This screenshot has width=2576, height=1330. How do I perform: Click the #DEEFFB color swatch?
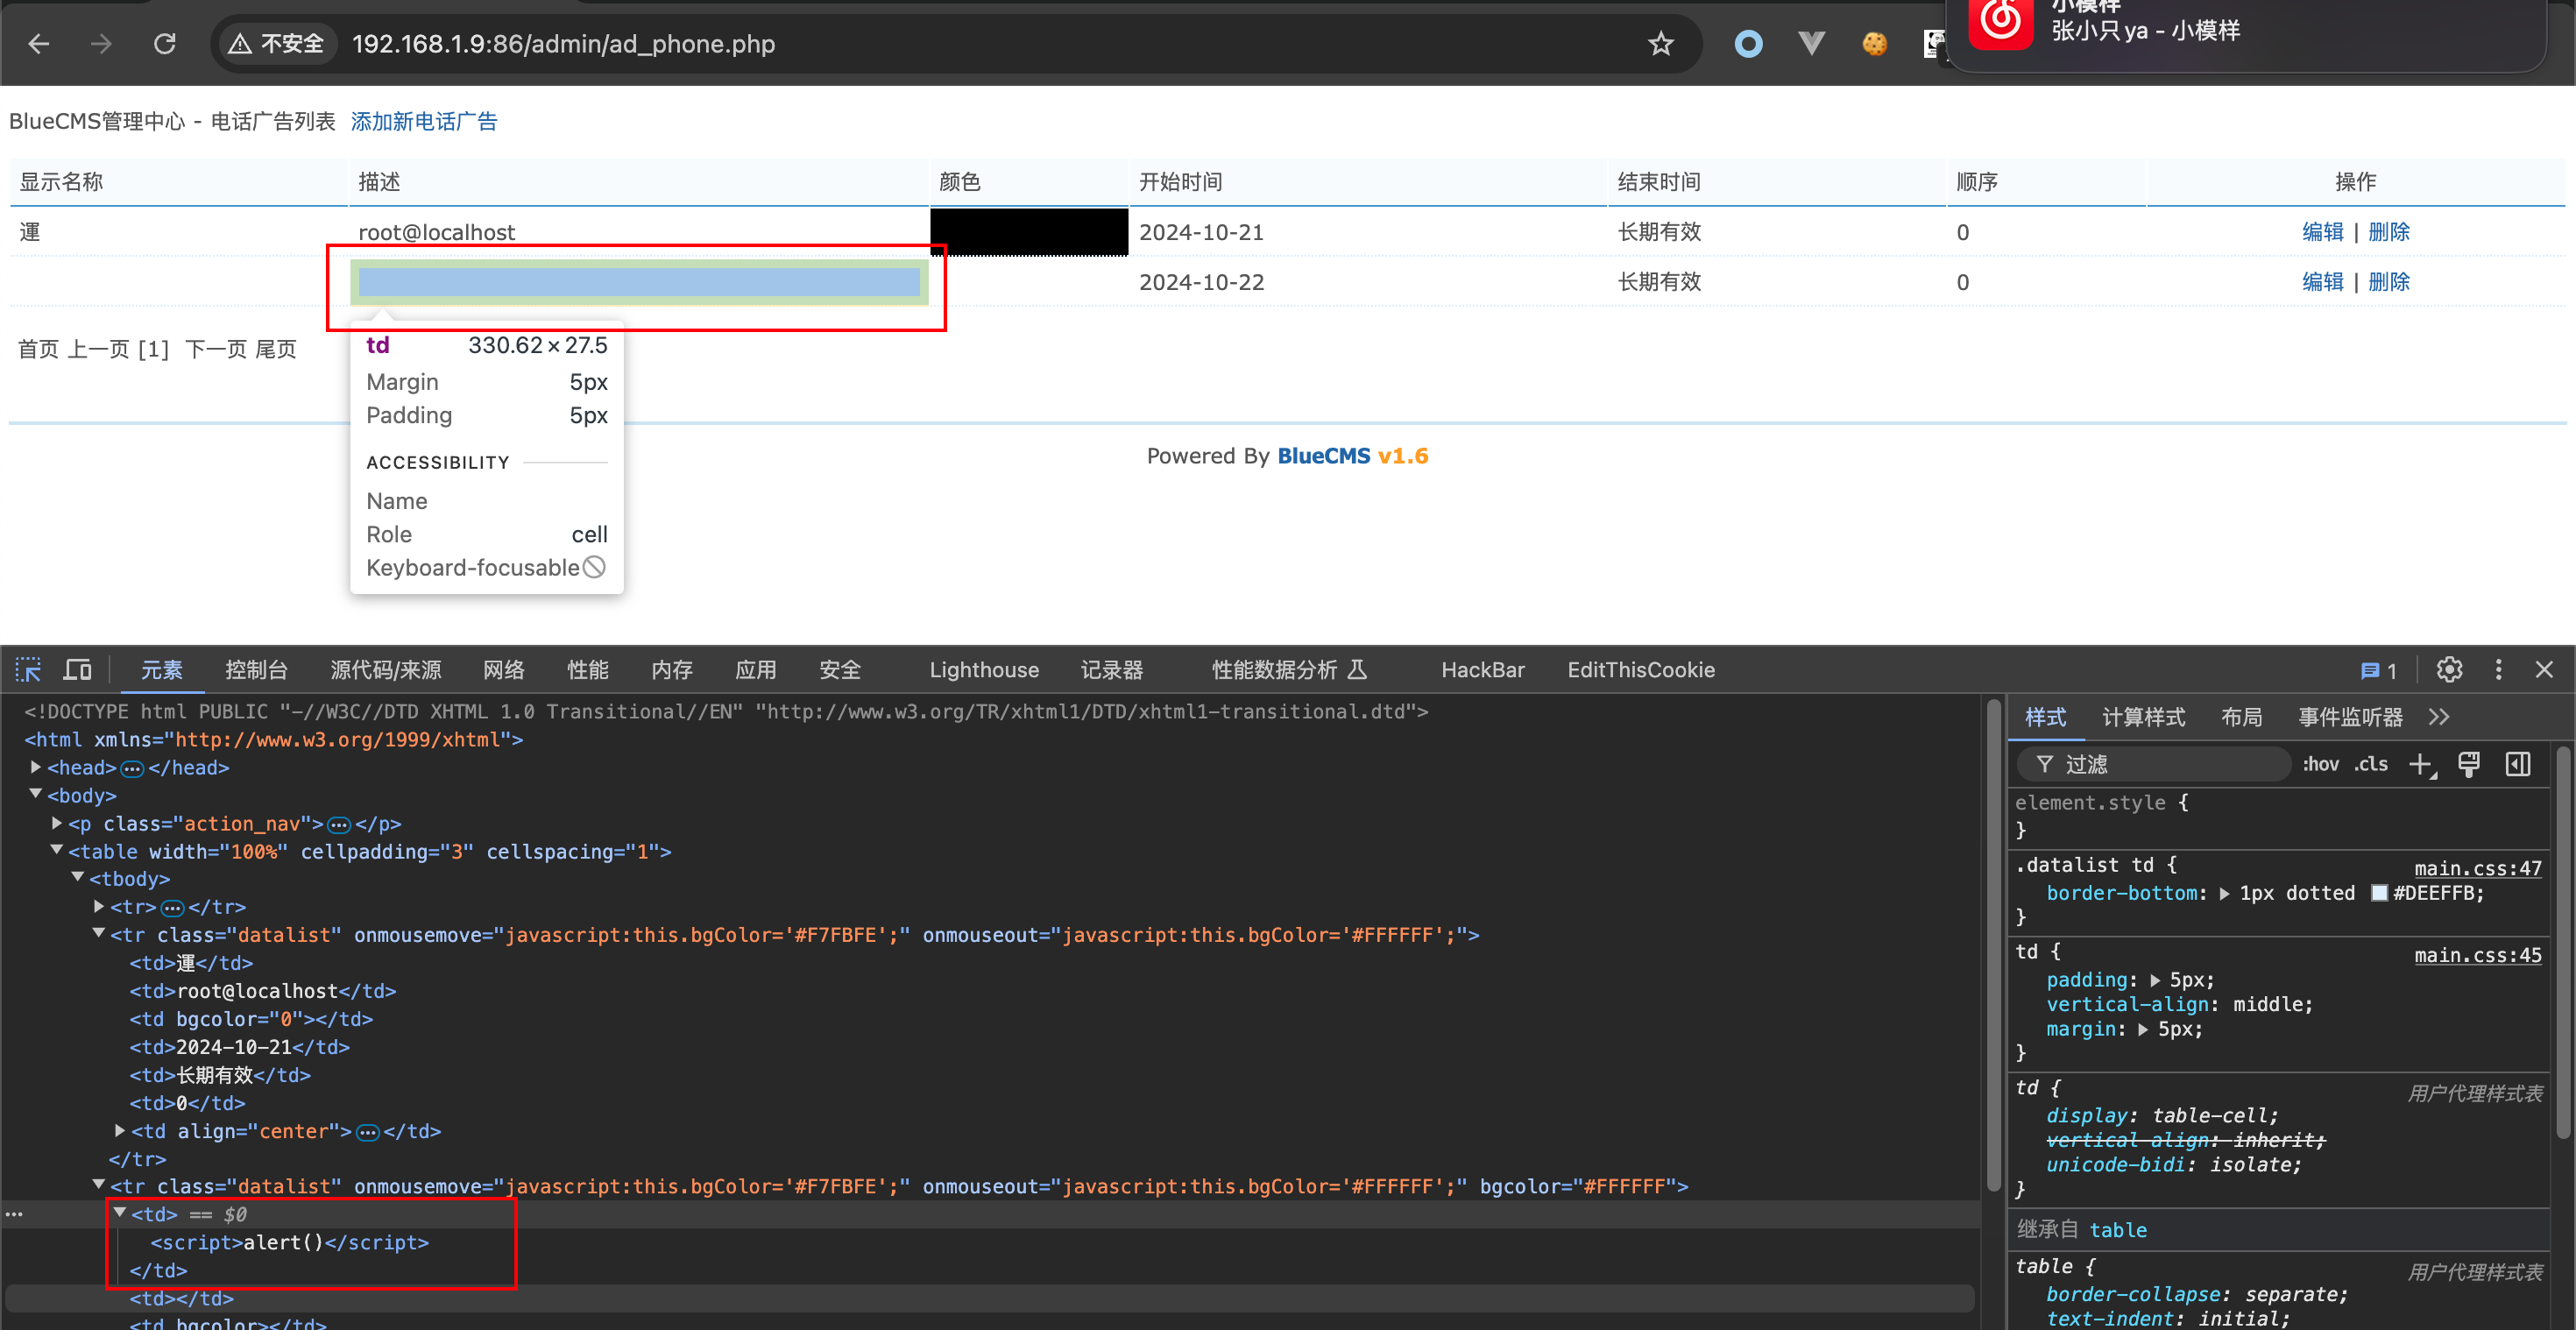coord(2380,893)
